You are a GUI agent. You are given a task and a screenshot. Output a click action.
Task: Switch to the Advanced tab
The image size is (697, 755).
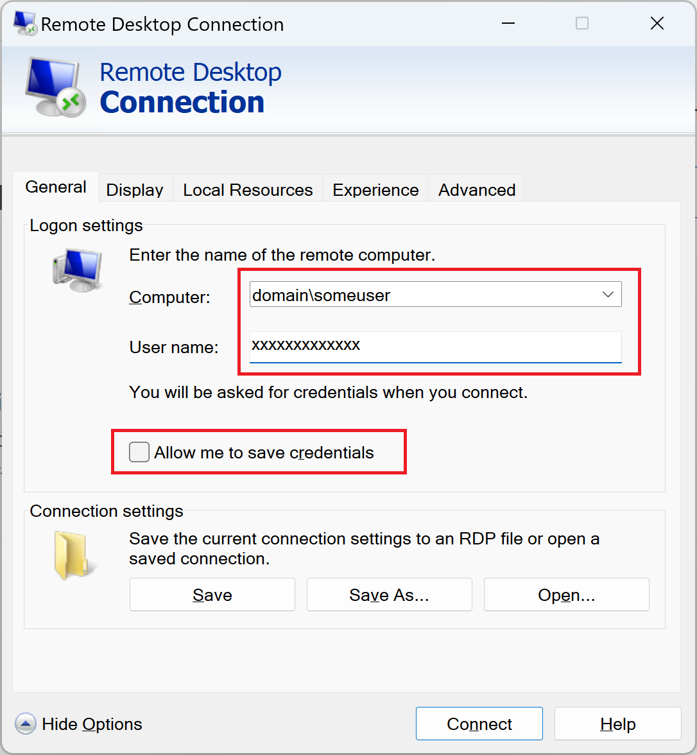[476, 189]
